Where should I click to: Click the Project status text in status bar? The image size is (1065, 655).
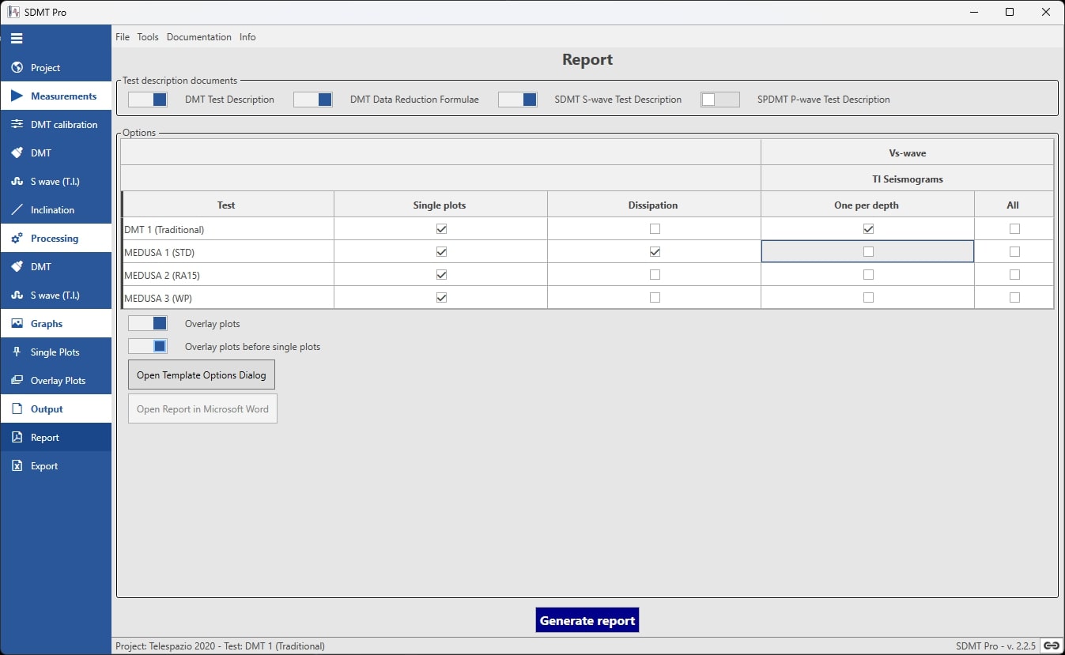(x=220, y=646)
